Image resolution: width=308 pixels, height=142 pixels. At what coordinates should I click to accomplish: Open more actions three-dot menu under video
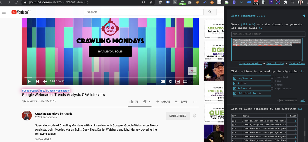click(195, 102)
